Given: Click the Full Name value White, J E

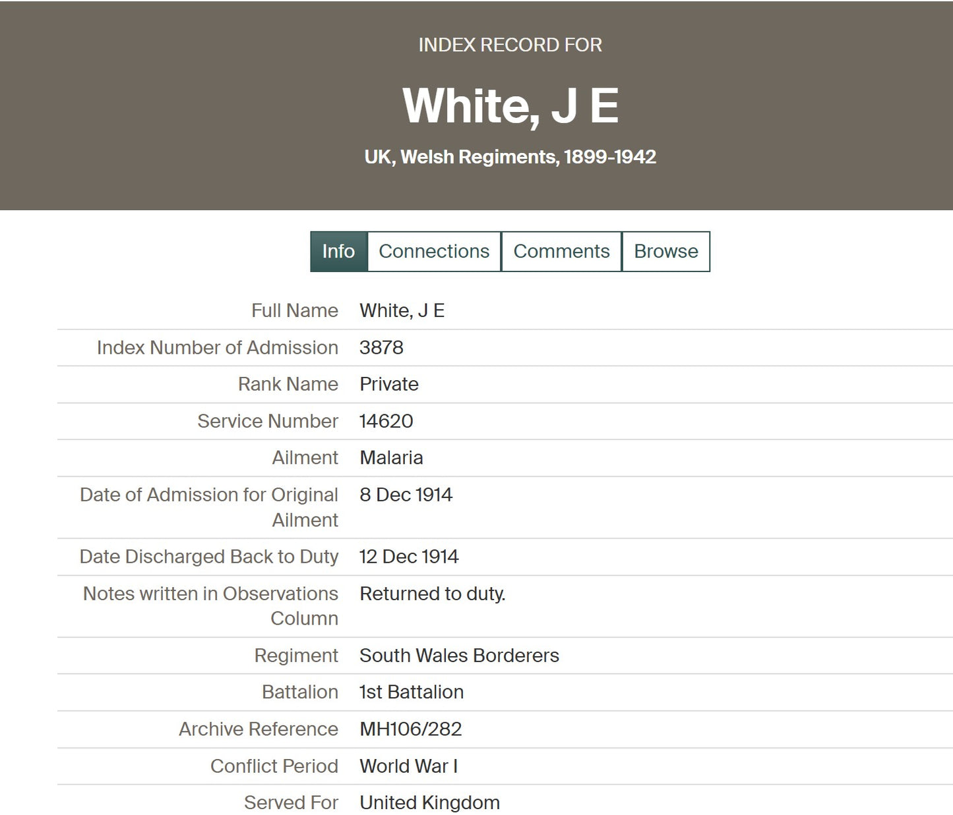Looking at the screenshot, I should [402, 310].
